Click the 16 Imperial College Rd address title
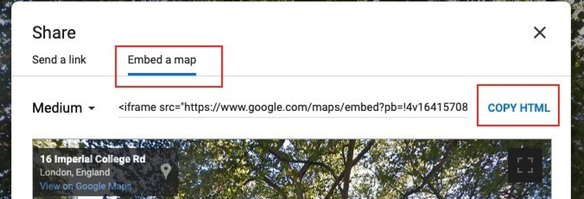Screen dimensions: 584x199 pyautogui.click(x=93, y=159)
